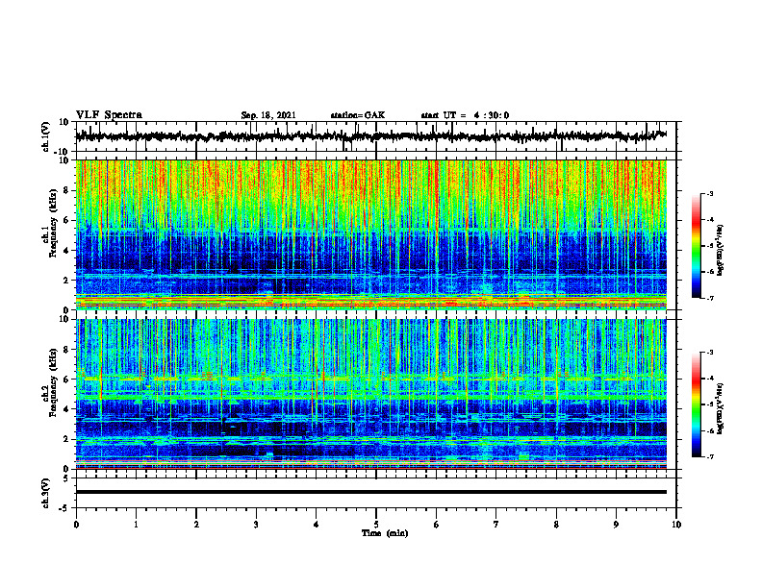Click the "4" tick on ch.2 frequency axis
Screen dimensions: 762x588
pos(67,409)
